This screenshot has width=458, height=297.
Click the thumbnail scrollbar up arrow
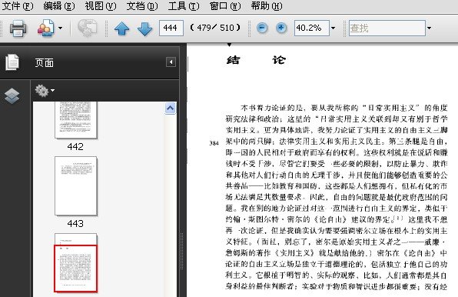coord(171,108)
